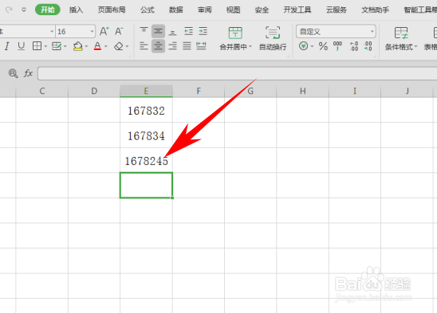Open the 文档助手 tab
437x313 pixels.
click(375, 10)
